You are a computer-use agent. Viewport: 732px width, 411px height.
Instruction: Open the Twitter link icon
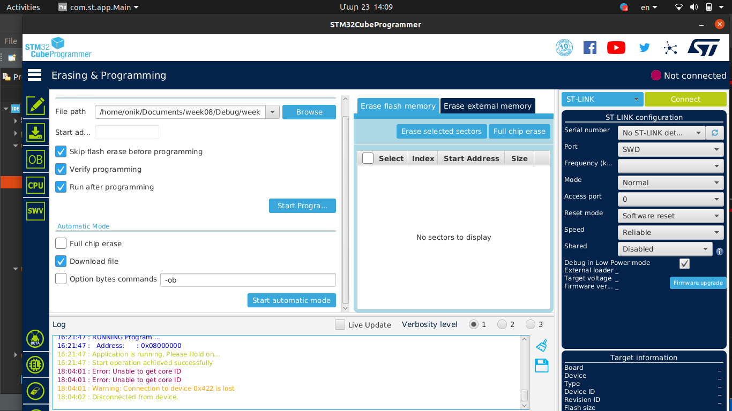coord(645,48)
